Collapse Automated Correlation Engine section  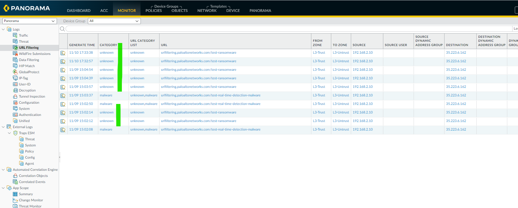[x=3, y=170]
